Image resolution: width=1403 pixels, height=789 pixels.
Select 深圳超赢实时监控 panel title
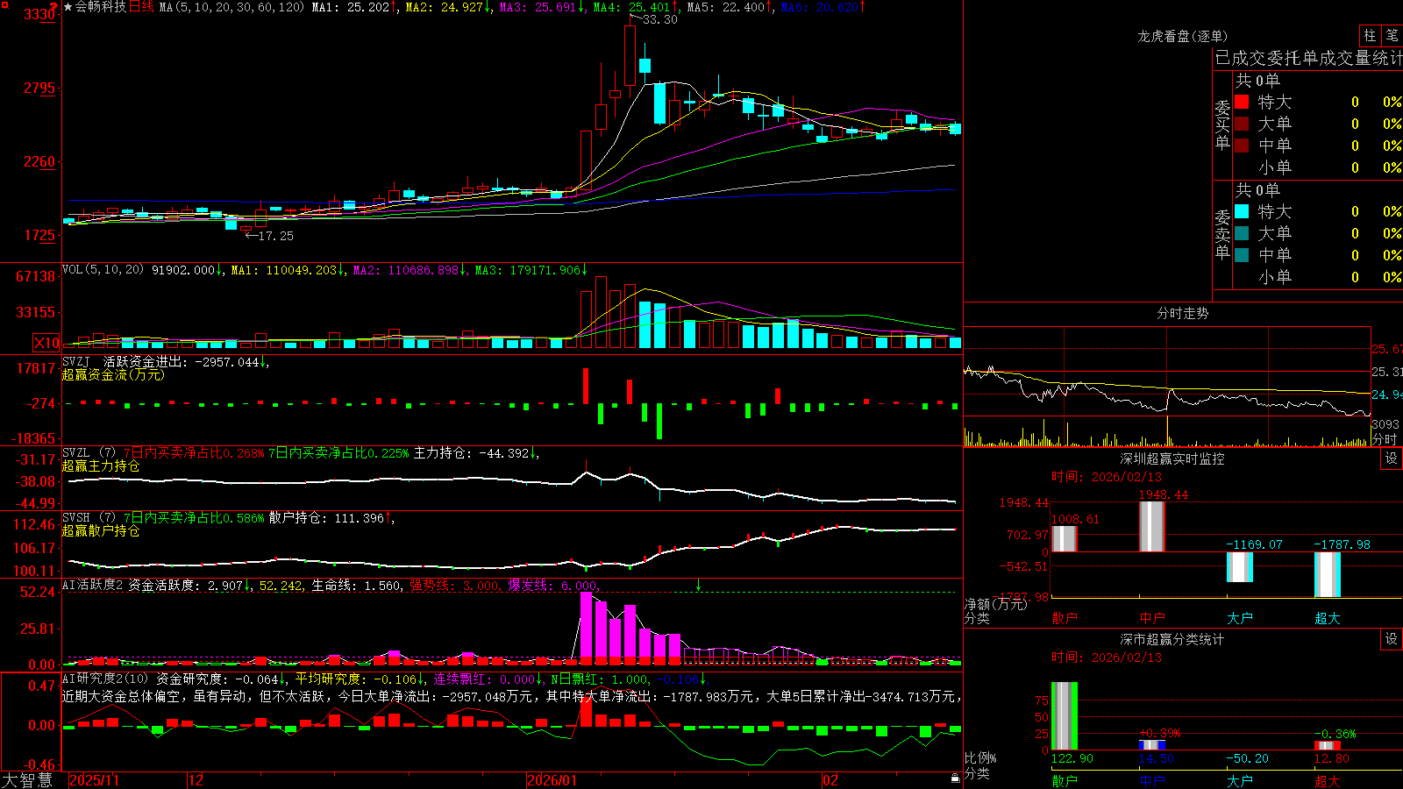tap(1172, 458)
